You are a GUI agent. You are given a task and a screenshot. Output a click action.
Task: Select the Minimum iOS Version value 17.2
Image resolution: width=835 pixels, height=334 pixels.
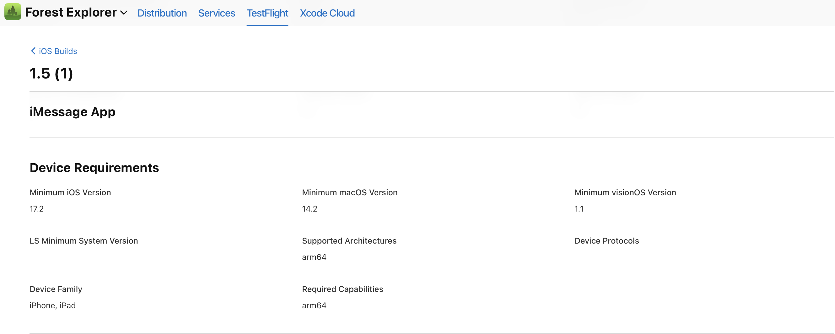37,209
